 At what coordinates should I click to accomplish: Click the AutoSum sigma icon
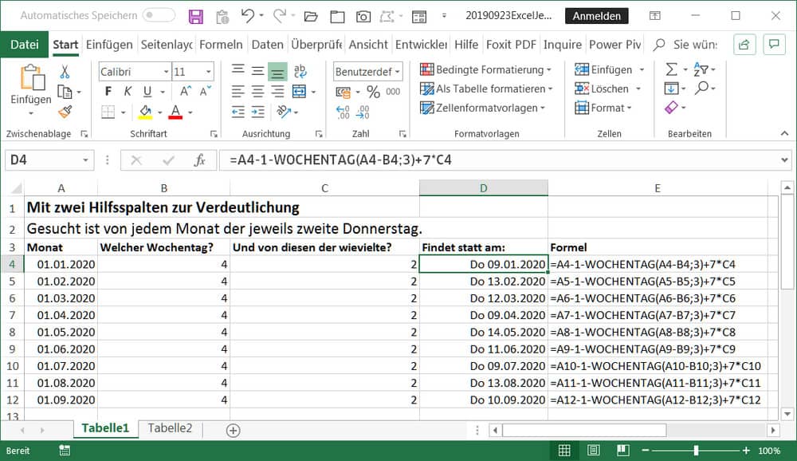[x=671, y=70]
